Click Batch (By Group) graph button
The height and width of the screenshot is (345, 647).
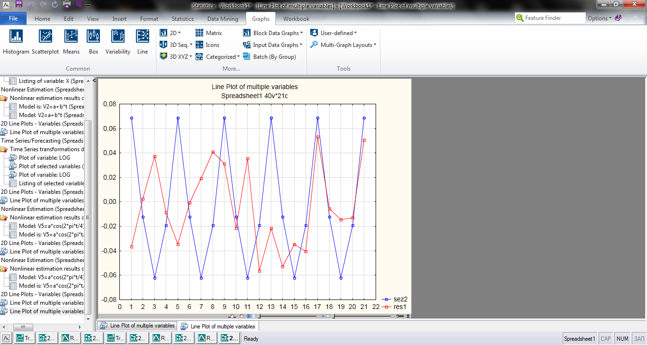pos(270,57)
